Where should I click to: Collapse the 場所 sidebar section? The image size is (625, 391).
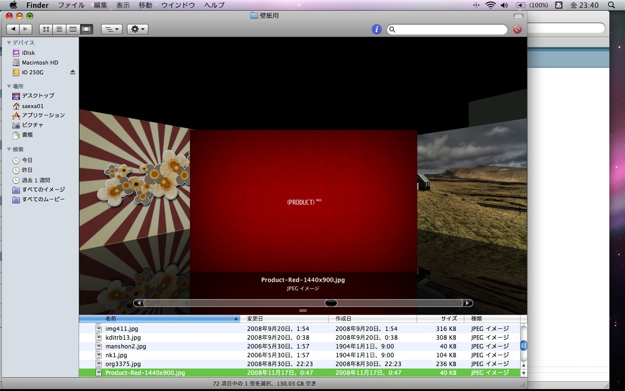(x=9, y=87)
